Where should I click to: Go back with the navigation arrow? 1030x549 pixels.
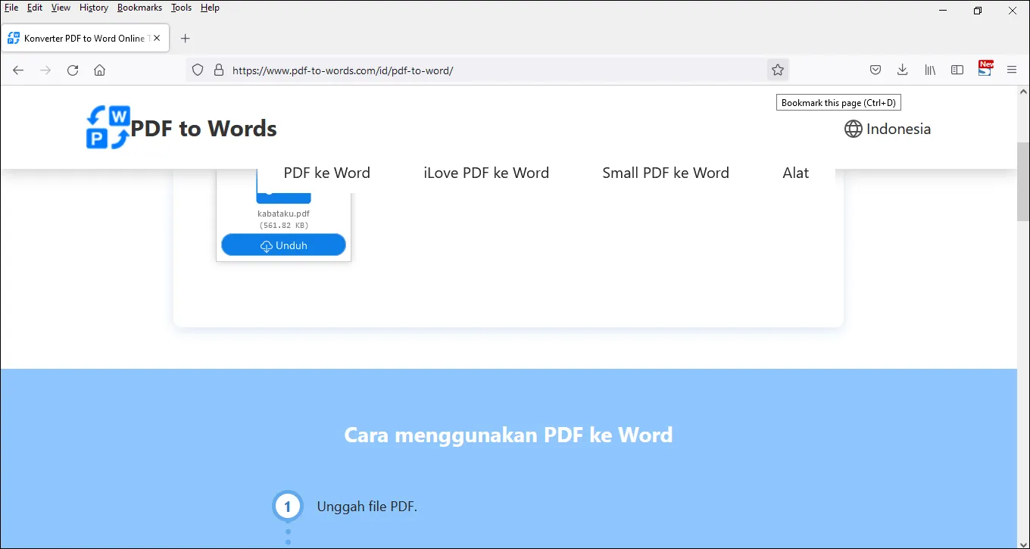(x=18, y=70)
